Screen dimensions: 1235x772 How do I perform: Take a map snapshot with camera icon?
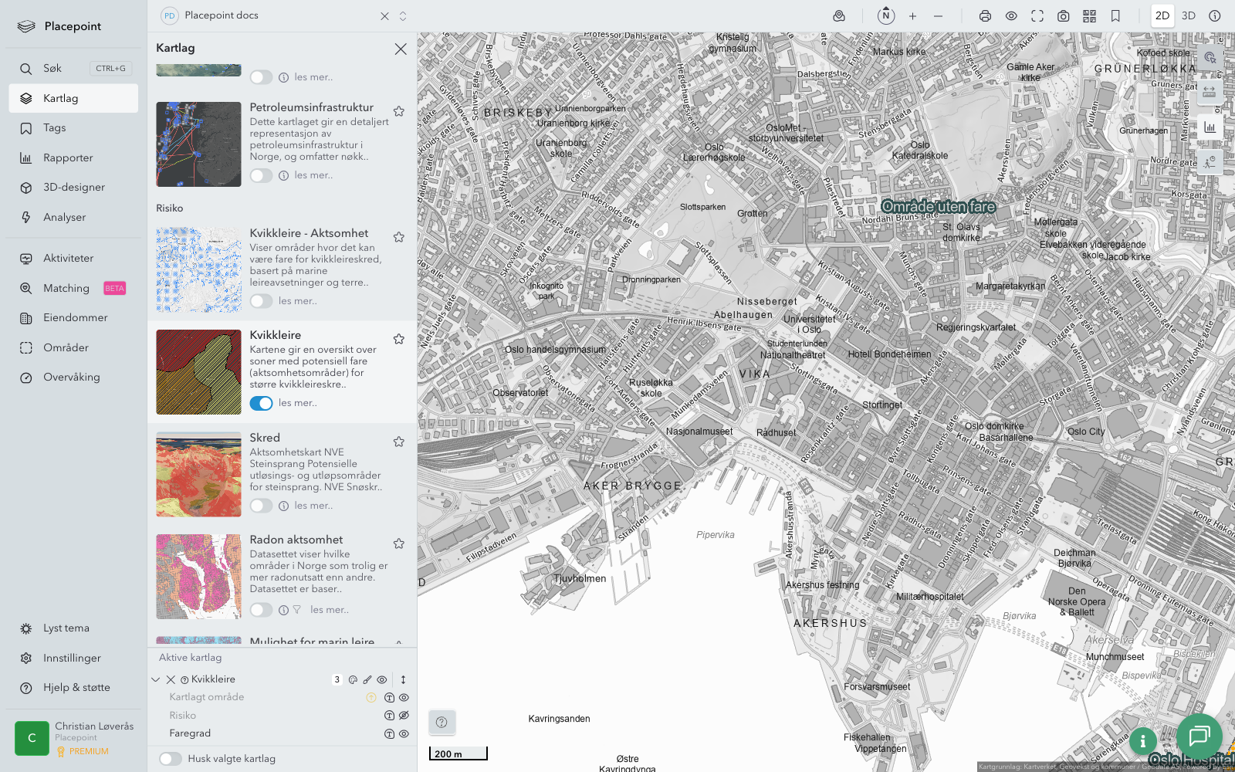point(1063,16)
